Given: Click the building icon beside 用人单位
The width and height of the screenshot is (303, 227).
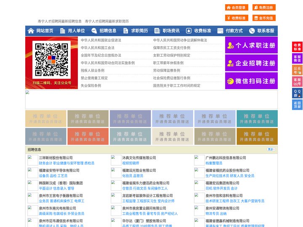Looking at the screenshot, I should (x=62, y=31).
